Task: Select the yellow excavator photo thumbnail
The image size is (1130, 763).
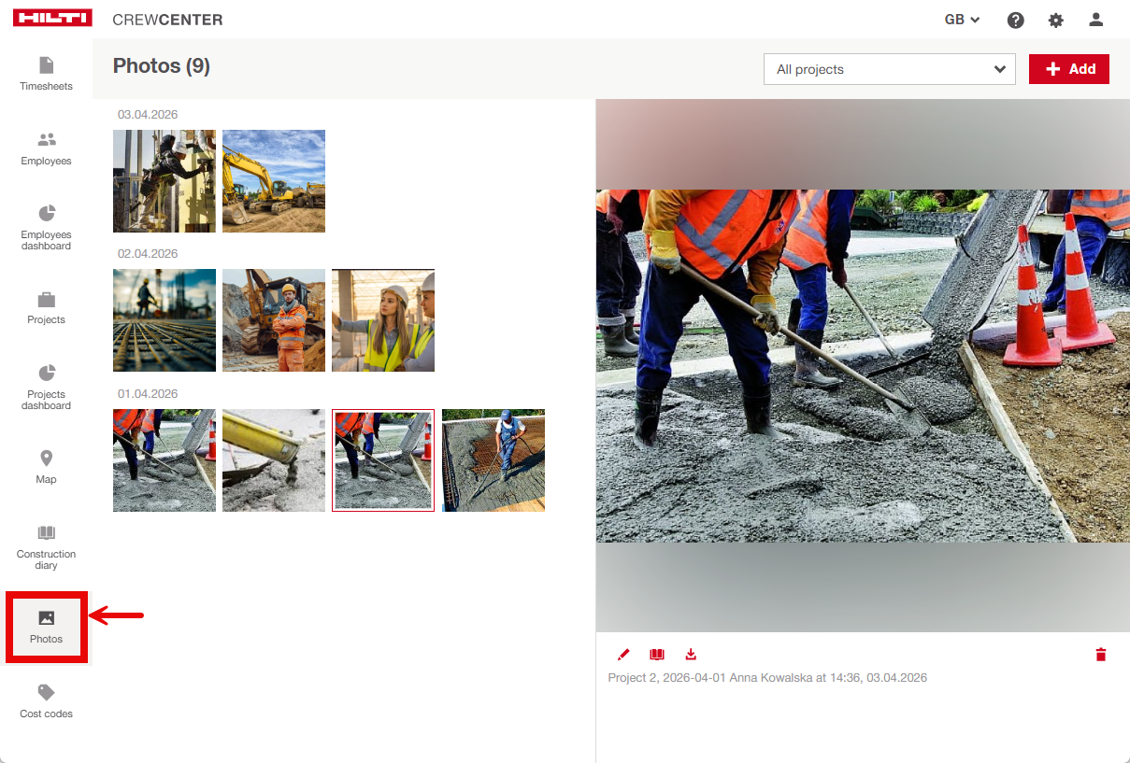Action: 274,181
